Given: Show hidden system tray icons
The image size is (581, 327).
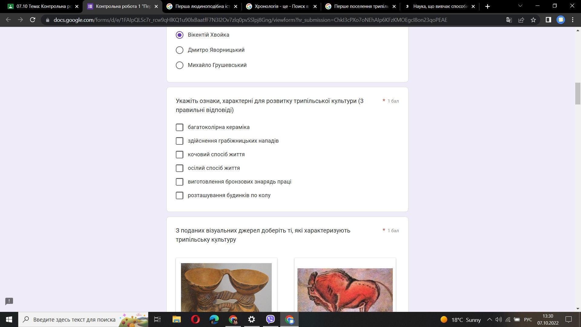Looking at the screenshot, I should coord(489,319).
